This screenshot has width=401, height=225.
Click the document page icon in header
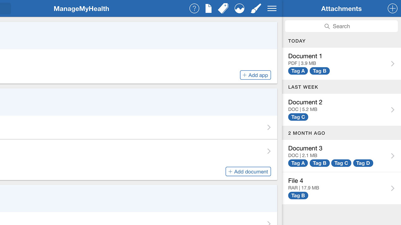tap(208, 8)
